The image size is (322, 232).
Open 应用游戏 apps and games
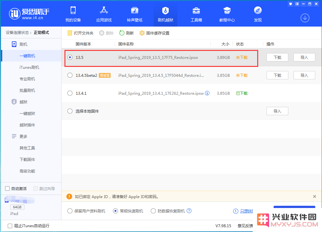[x=104, y=14]
